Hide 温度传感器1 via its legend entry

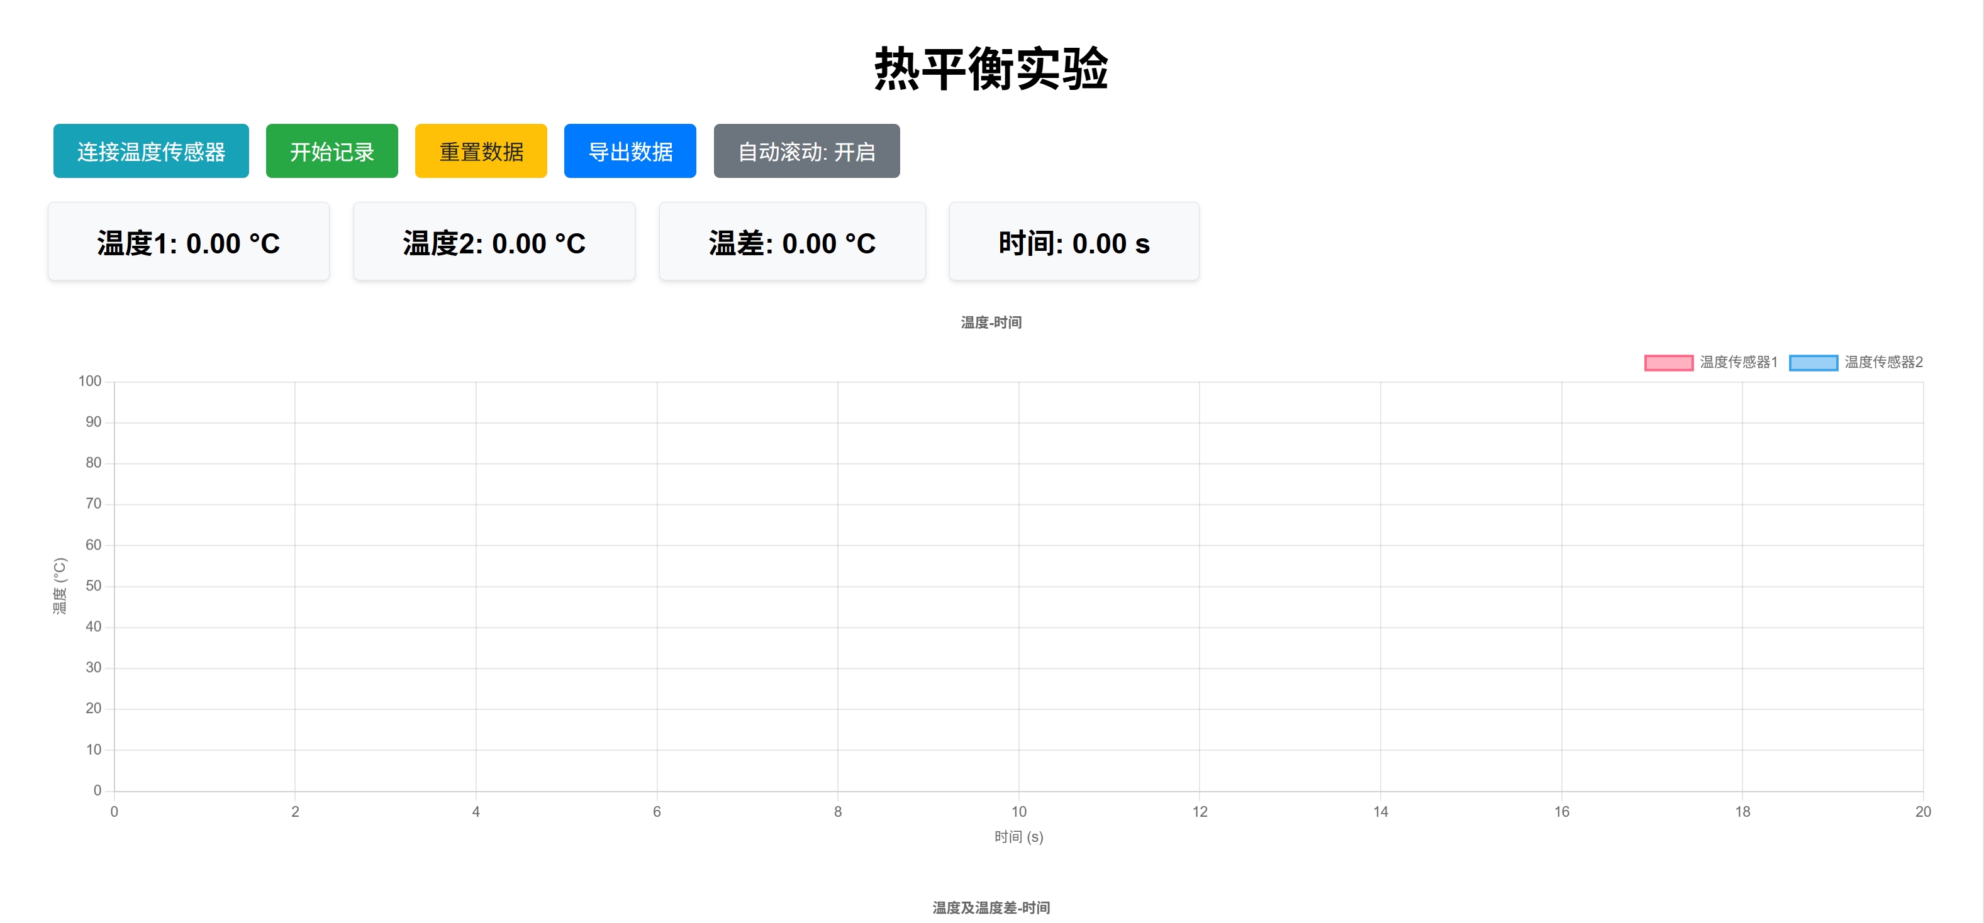[1736, 362]
